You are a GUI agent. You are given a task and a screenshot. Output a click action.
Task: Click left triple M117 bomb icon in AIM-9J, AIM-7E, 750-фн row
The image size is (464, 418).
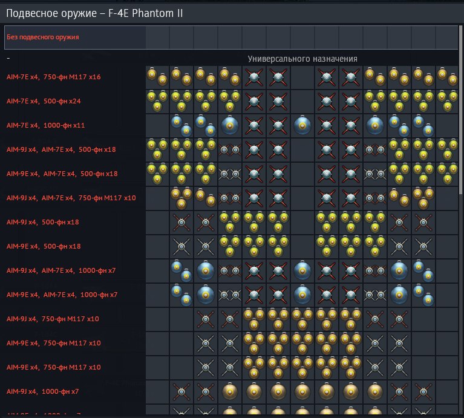pyautogui.click(x=181, y=198)
